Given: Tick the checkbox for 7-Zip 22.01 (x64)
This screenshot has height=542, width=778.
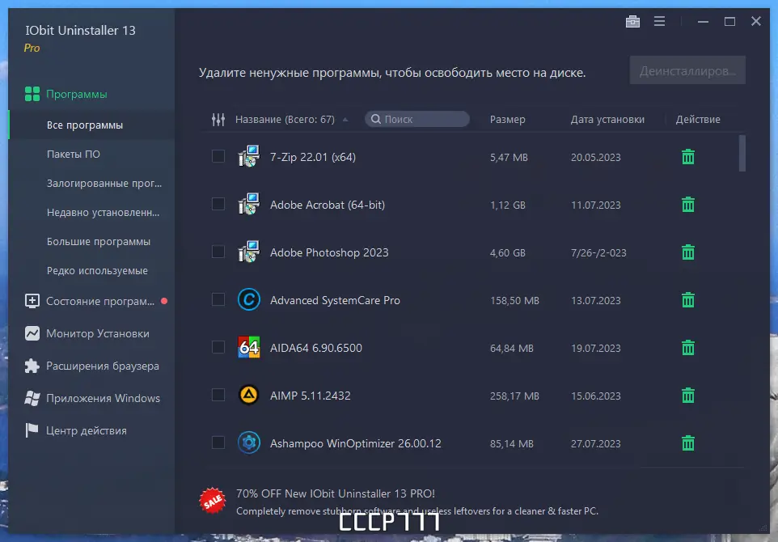Looking at the screenshot, I should pyautogui.click(x=218, y=156).
